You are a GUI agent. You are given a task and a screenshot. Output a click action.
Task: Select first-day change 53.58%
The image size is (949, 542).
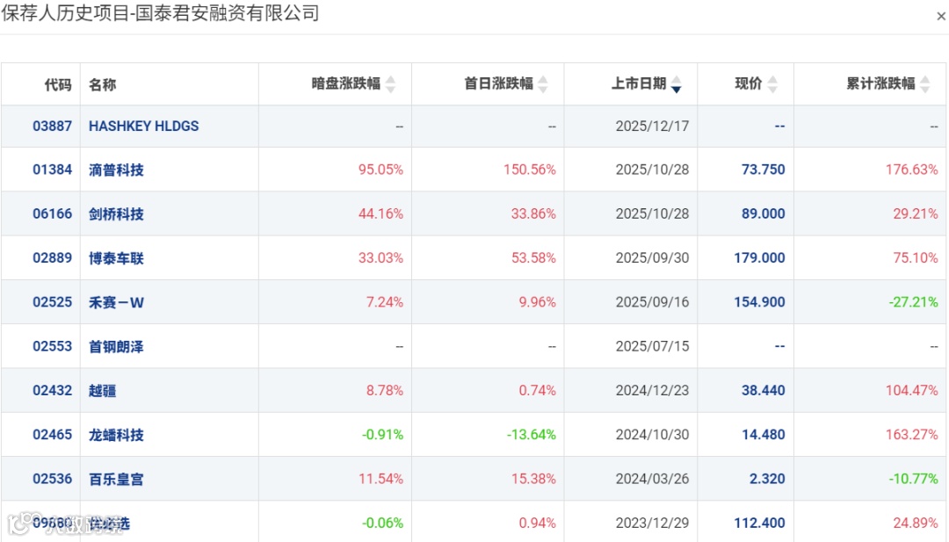tap(533, 257)
